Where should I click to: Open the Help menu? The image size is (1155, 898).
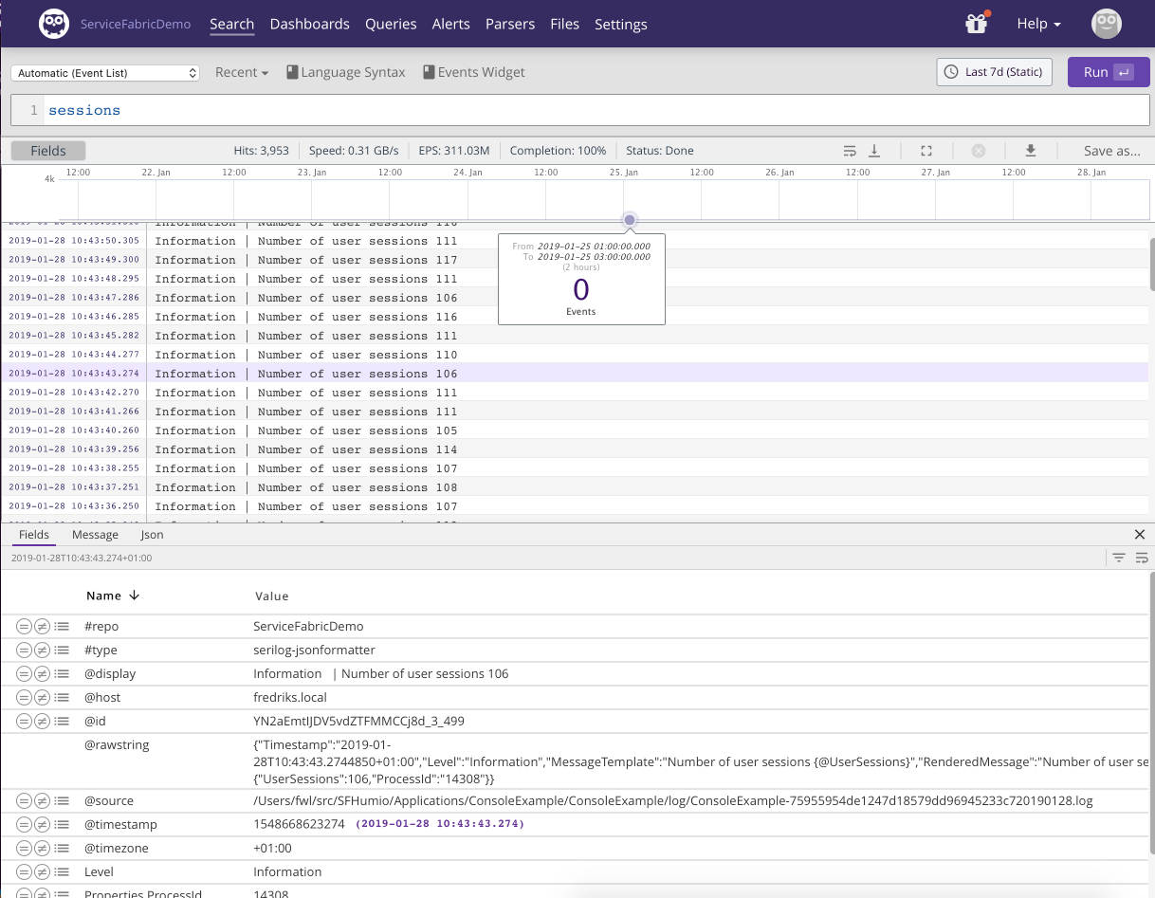coord(1038,24)
